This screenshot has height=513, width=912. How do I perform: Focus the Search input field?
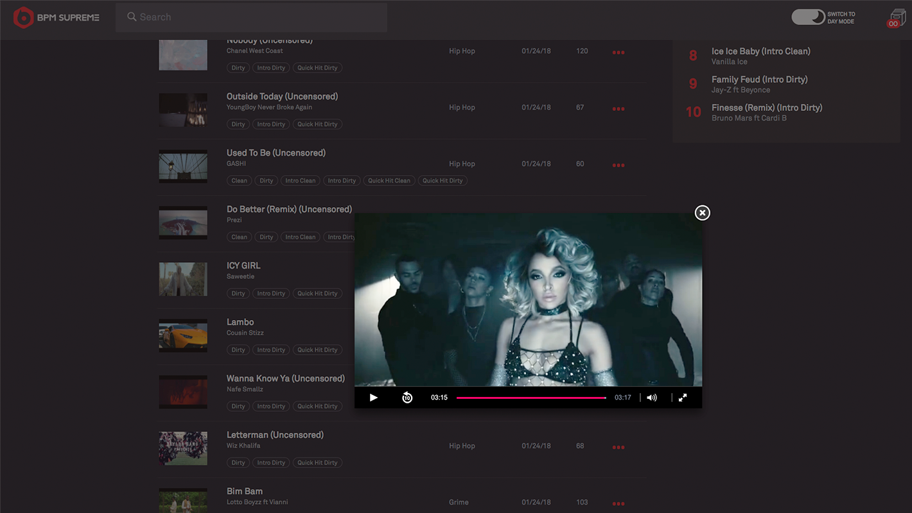tap(257, 17)
